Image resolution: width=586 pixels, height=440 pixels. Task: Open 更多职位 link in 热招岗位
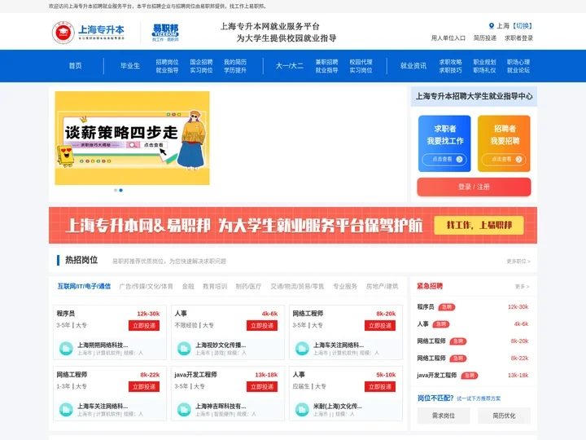click(x=518, y=262)
